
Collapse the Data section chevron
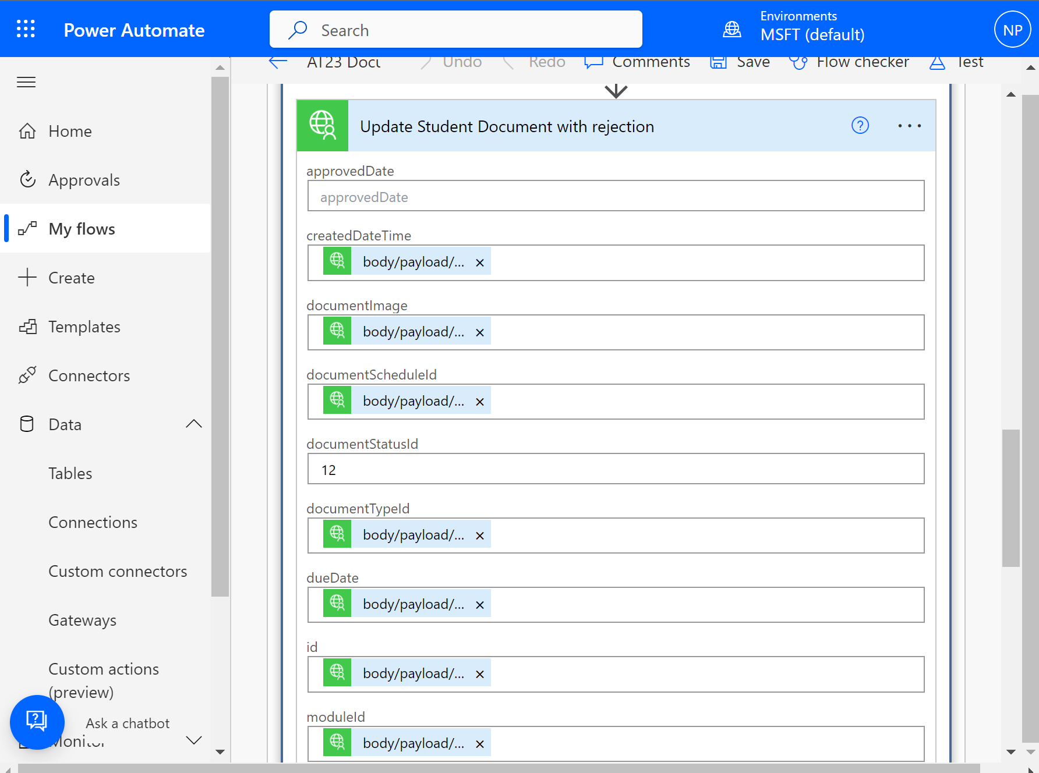(194, 424)
